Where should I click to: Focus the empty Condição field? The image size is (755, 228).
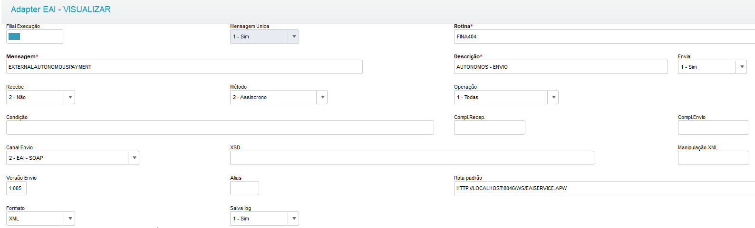(x=220, y=128)
